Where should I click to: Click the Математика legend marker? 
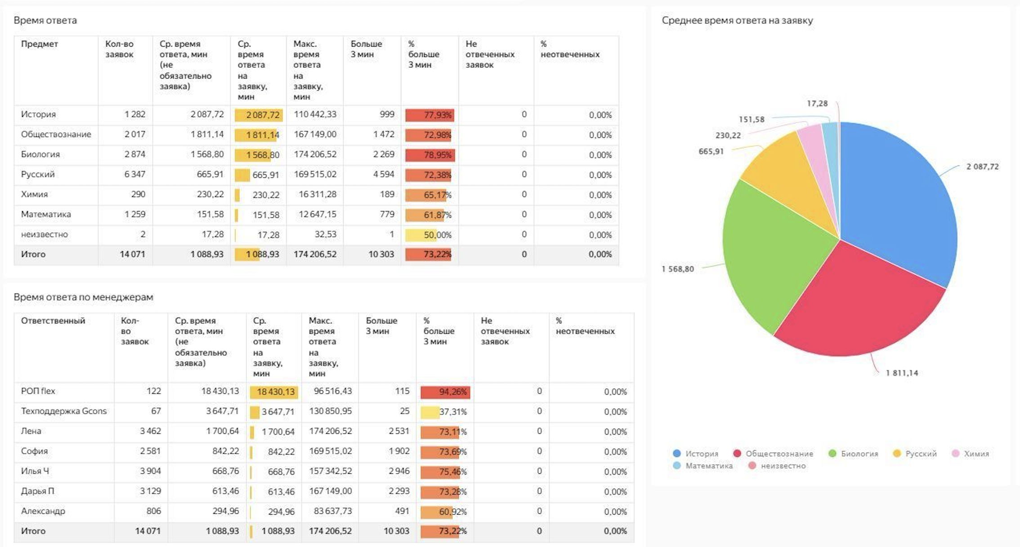pyautogui.click(x=676, y=466)
